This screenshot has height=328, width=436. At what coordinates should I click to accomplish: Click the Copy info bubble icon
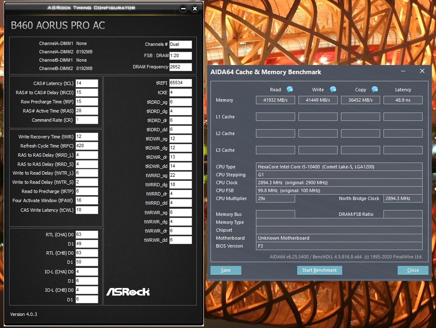tap(375, 89)
